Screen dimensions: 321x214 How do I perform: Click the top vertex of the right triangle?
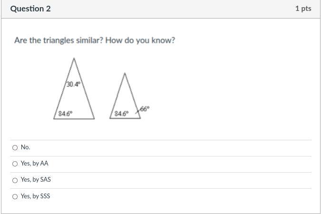[x=125, y=73]
